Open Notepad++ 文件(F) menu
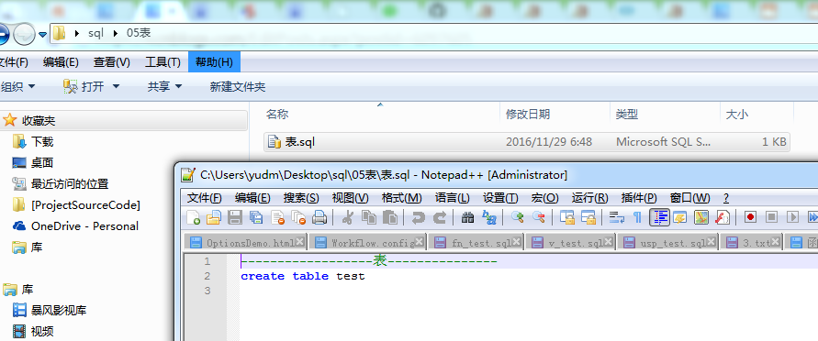The height and width of the screenshot is (341, 818). click(x=205, y=198)
